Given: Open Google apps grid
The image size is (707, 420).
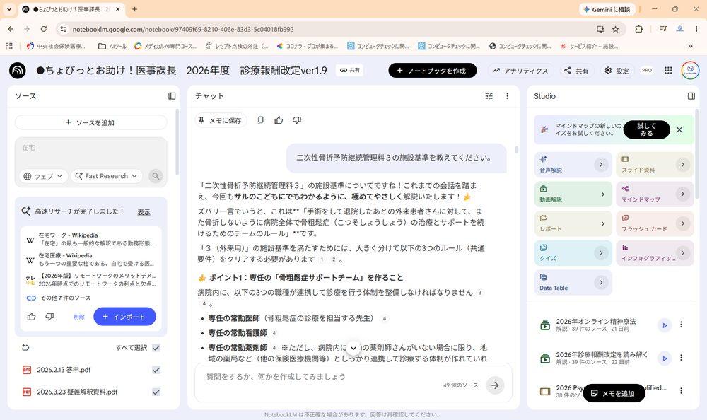Looking at the screenshot, I should pyautogui.click(x=668, y=71).
